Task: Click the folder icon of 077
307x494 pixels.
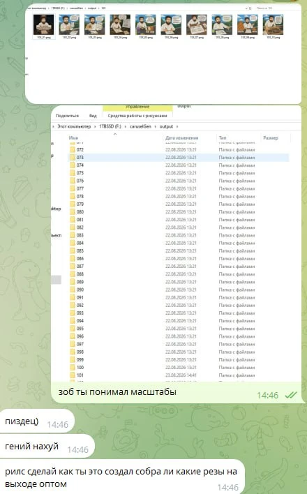Action: (x=72, y=188)
